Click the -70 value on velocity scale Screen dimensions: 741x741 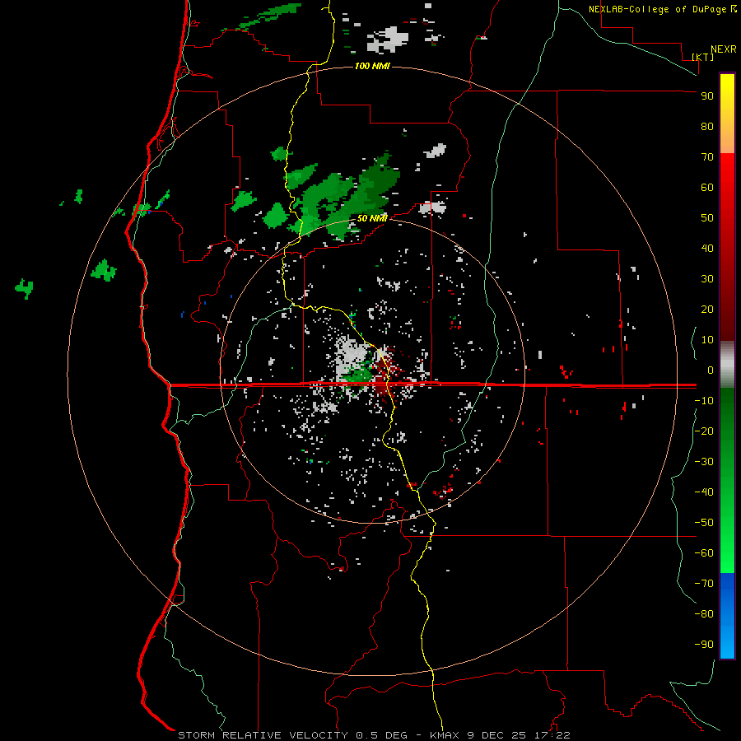click(704, 584)
